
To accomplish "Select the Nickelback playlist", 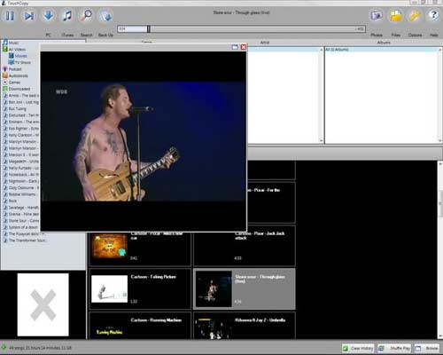I will point(23,175).
